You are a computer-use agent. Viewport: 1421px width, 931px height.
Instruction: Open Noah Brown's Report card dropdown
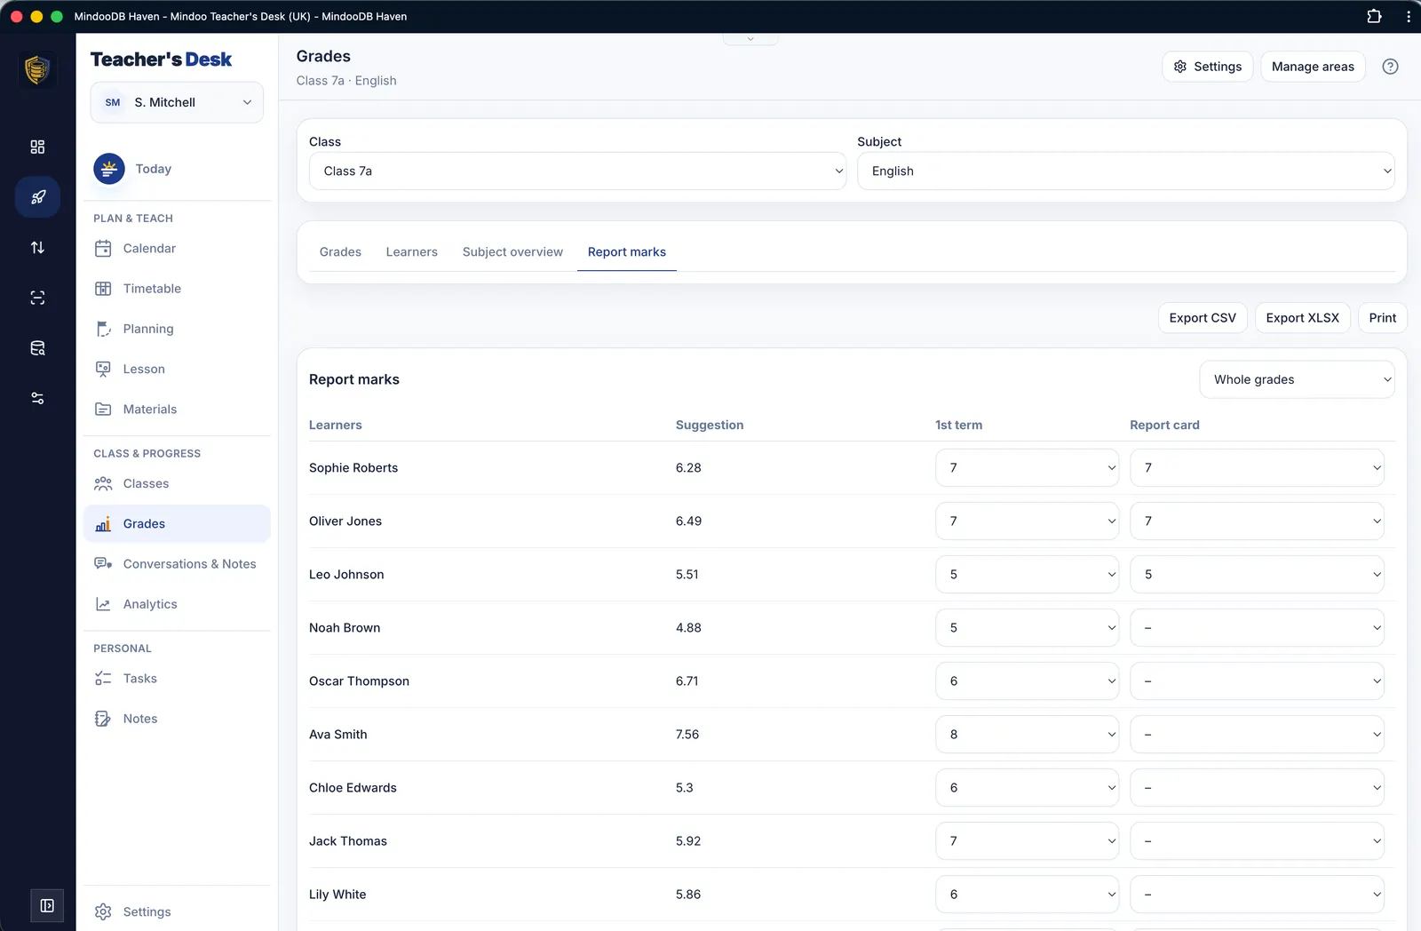pyautogui.click(x=1257, y=628)
